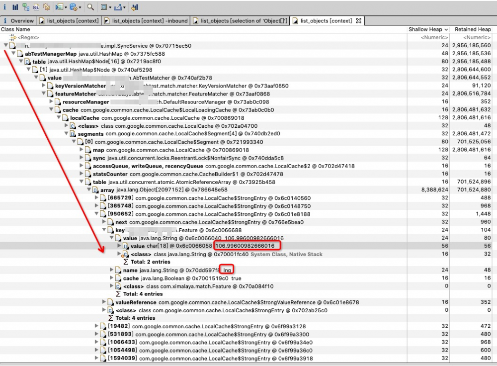Expand the valueReference StrongValueReference node

pyautogui.click(x=104, y=302)
